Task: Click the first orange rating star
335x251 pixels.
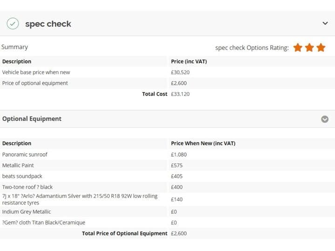Action: point(298,47)
